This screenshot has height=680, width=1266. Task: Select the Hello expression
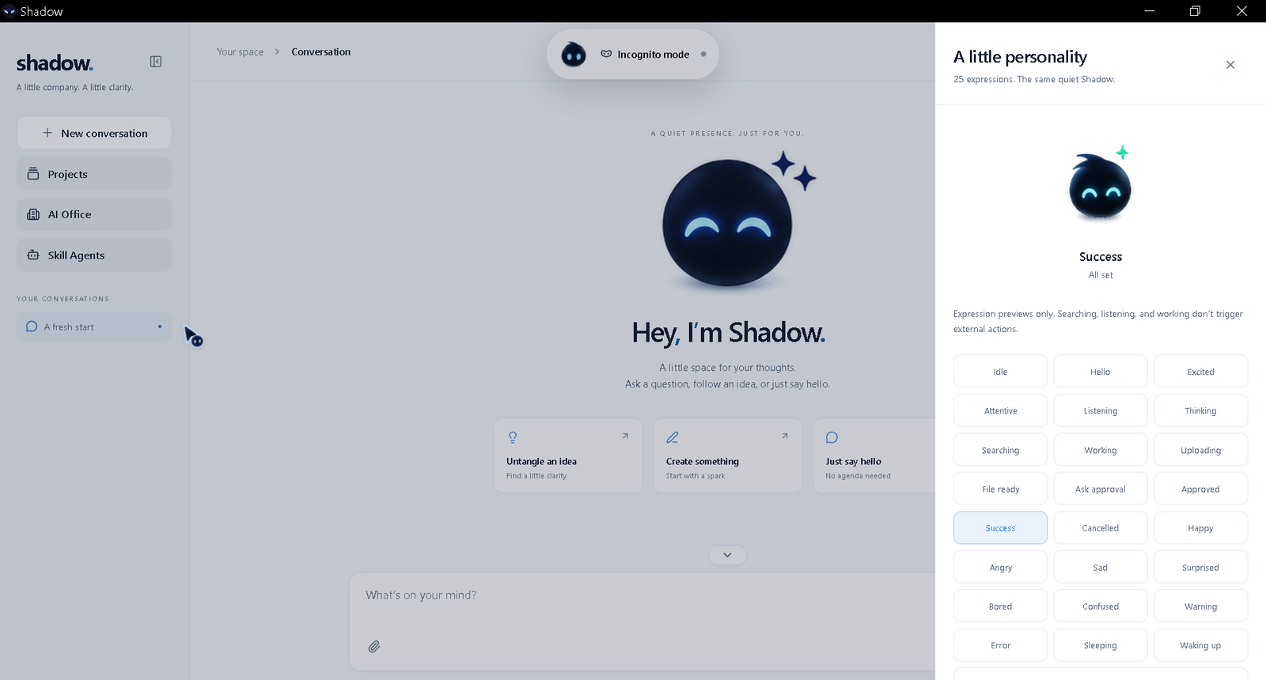click(1101, 372)
